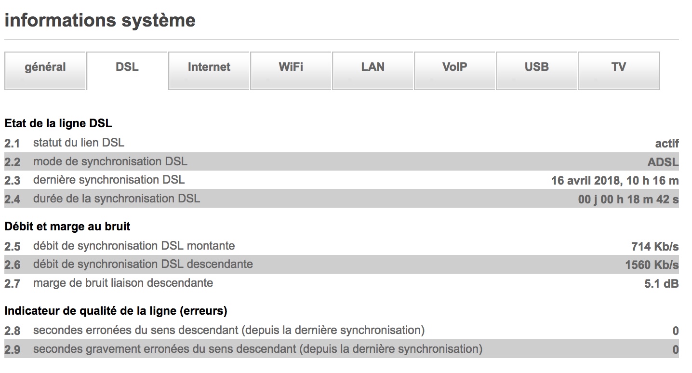Click the statut du lien DSL row

pyautogui.click(x=79, y=143)
